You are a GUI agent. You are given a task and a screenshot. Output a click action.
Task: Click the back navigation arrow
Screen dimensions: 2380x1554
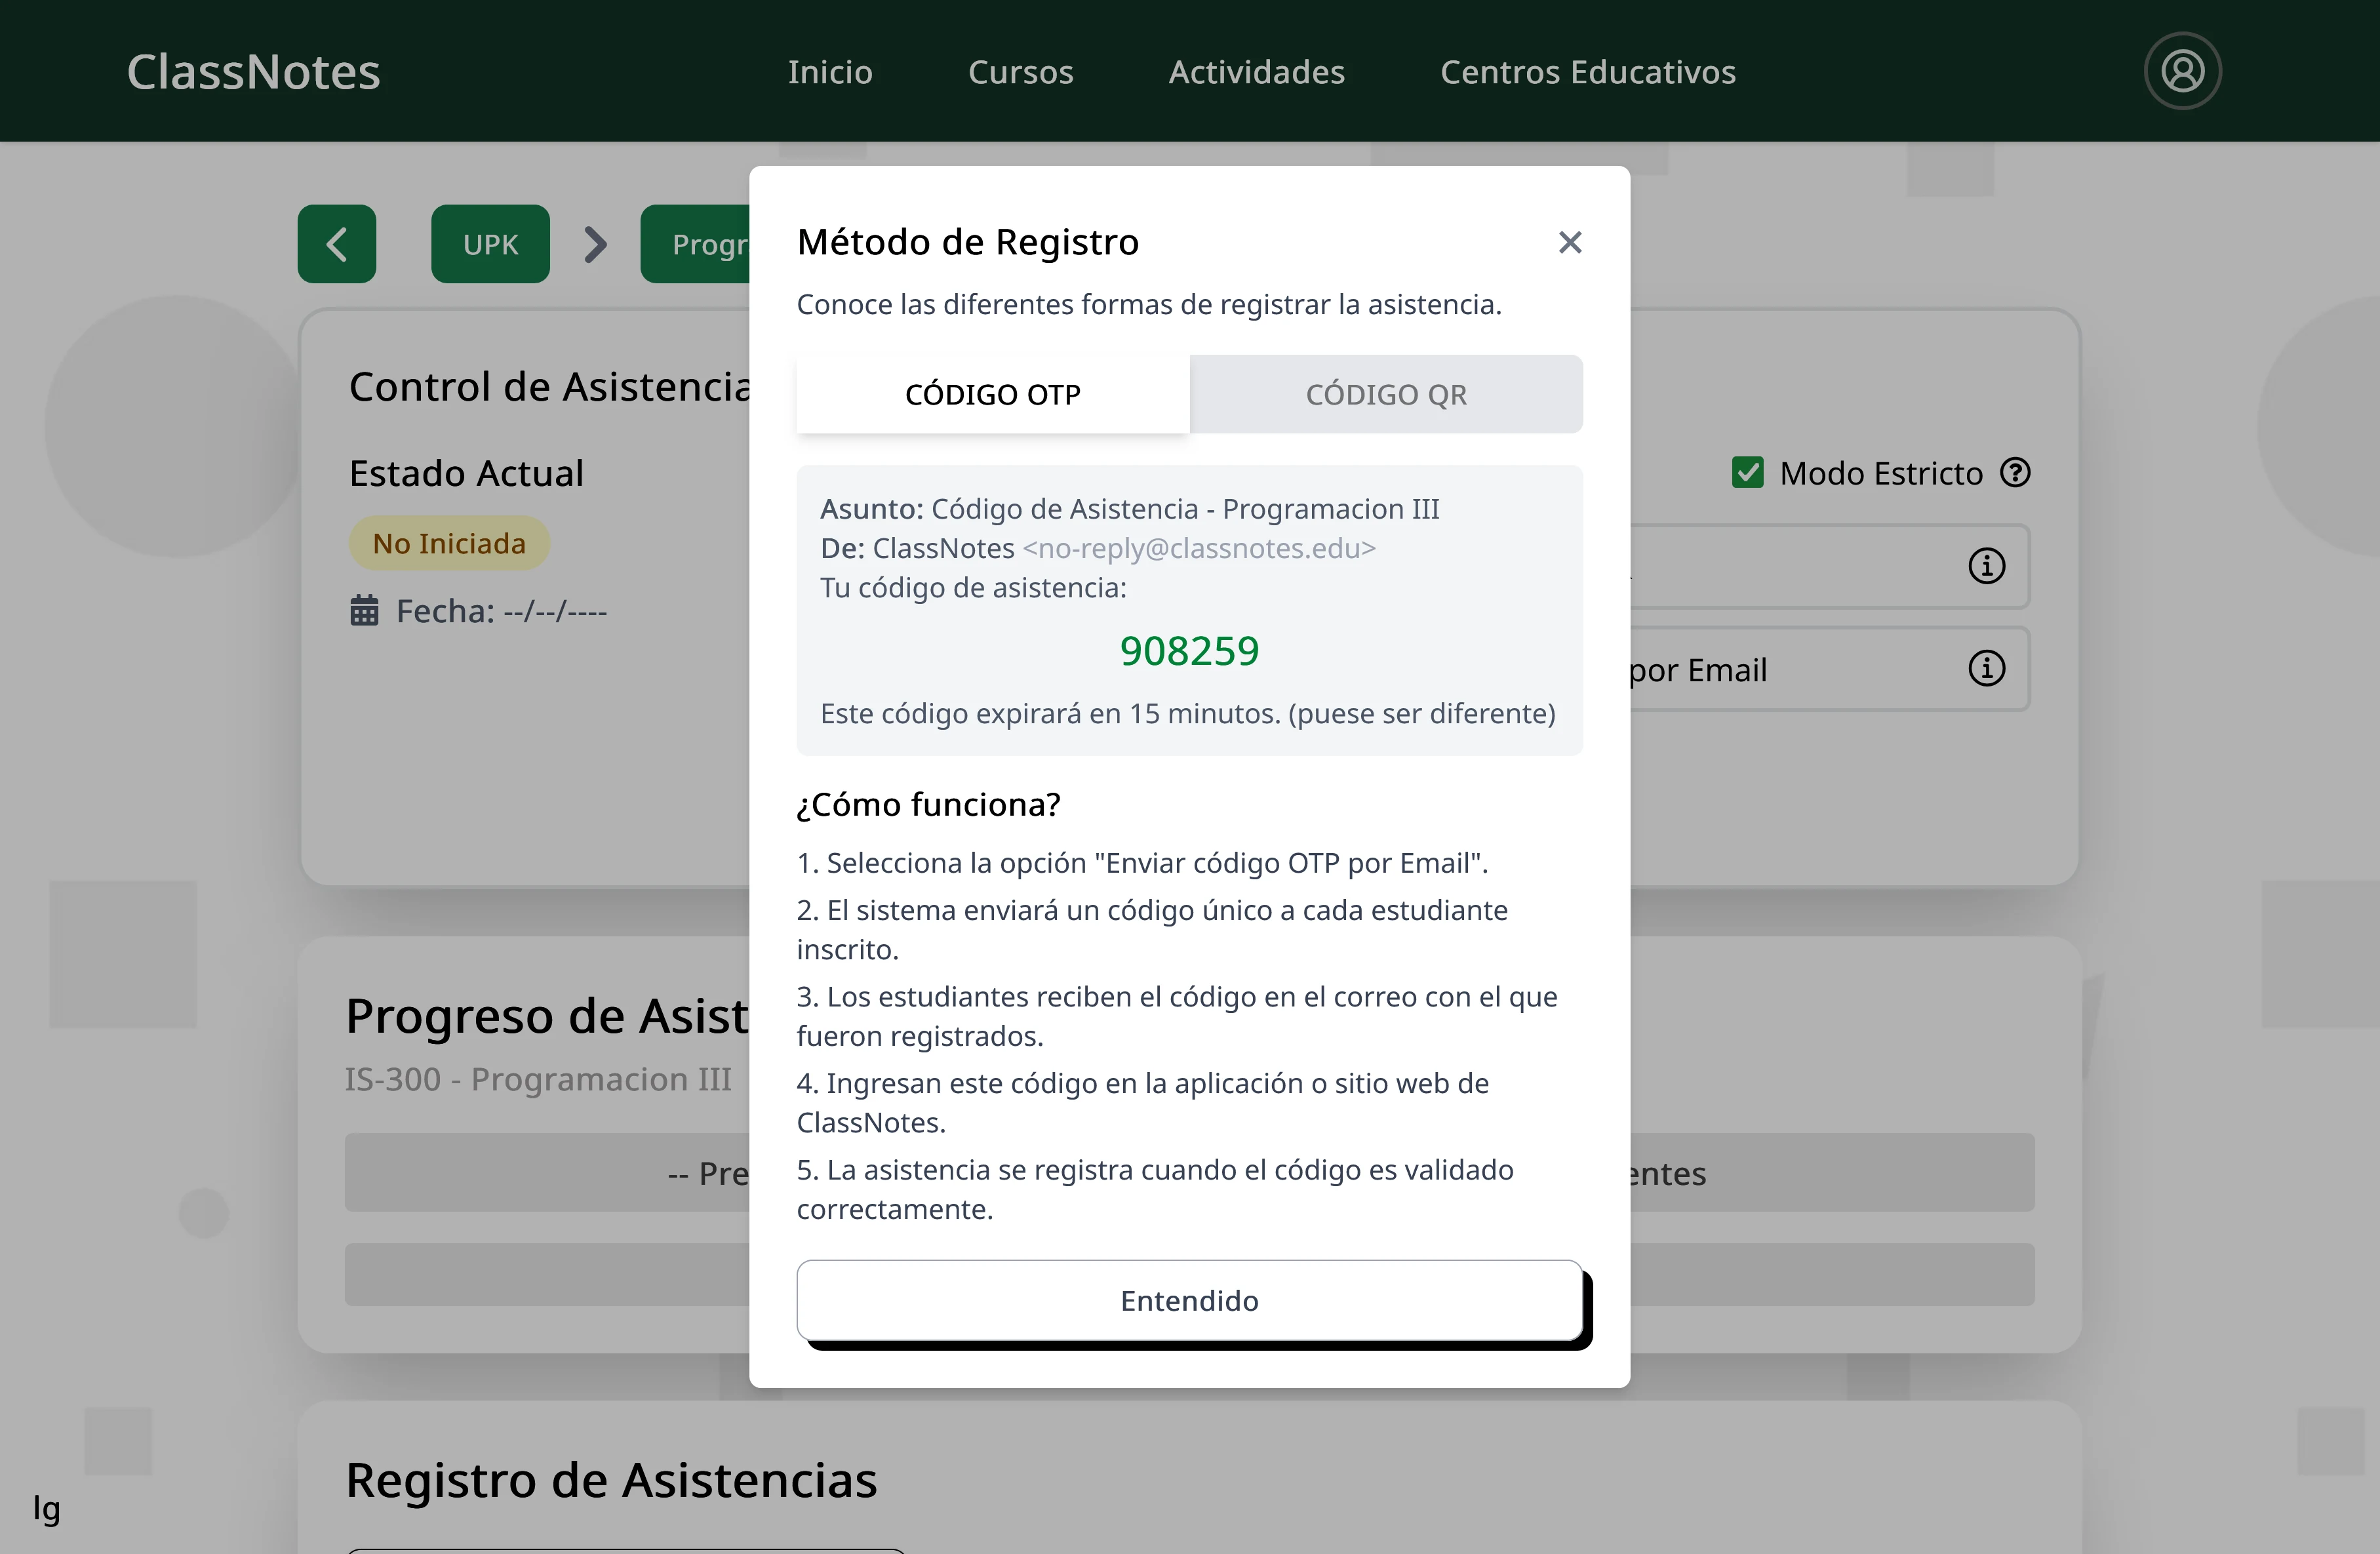(336, 243)
